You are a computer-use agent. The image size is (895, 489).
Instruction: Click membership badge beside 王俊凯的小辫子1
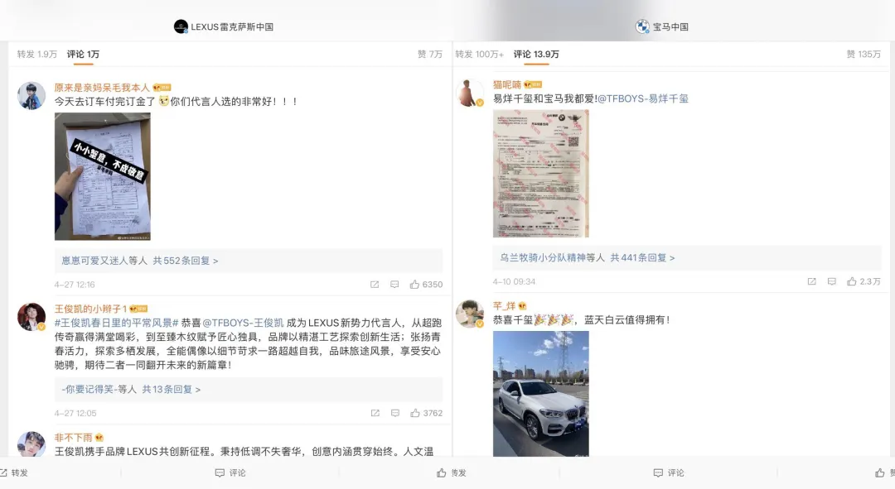[138, 309]
